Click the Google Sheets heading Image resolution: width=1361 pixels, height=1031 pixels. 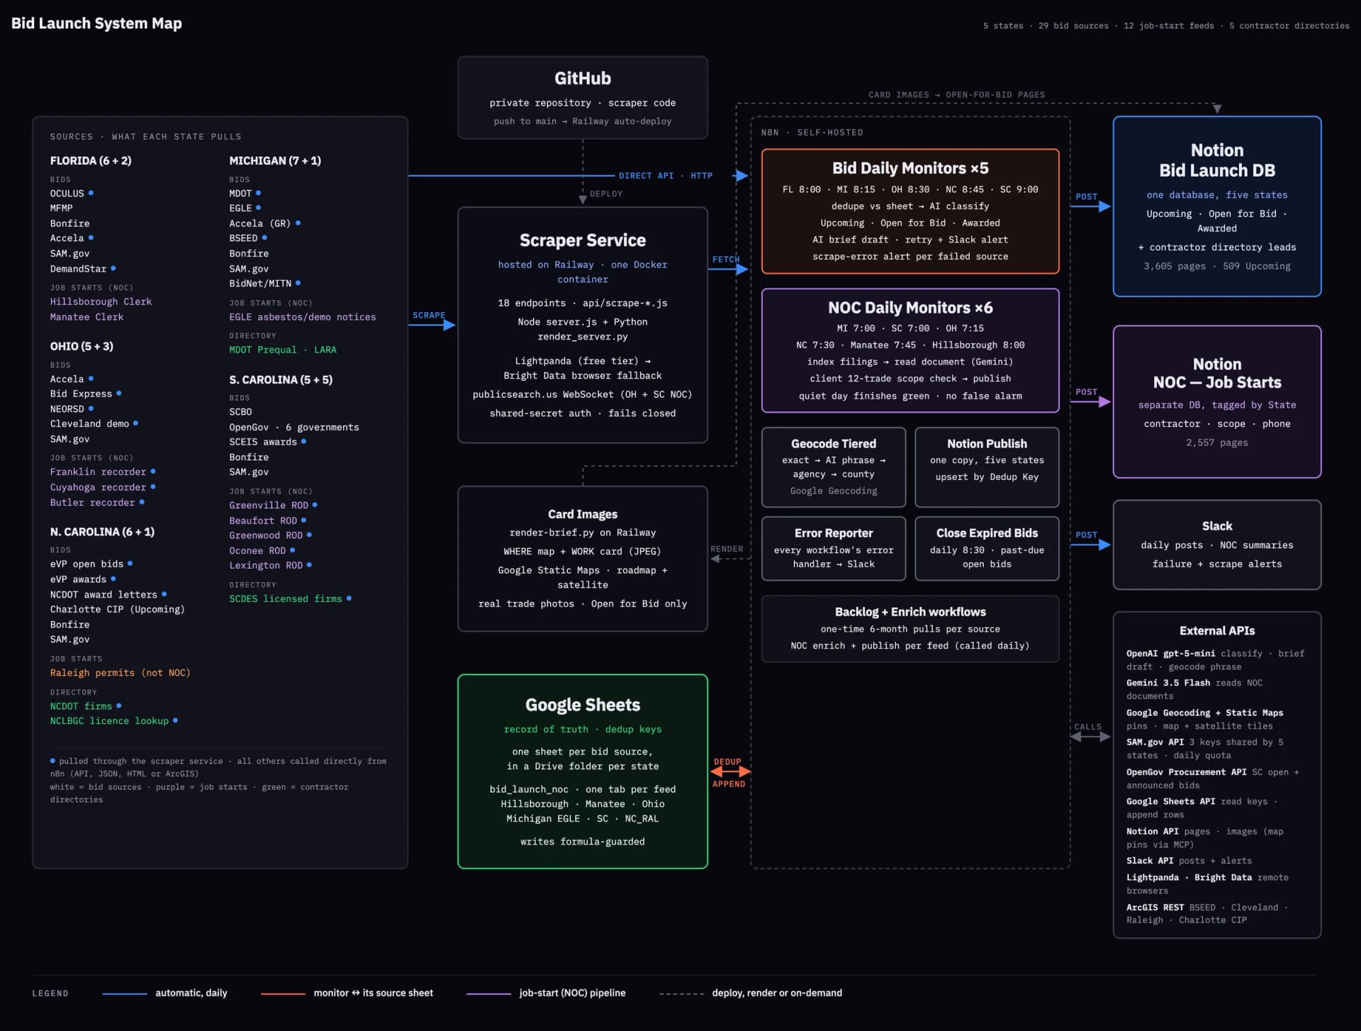coord(583,705)
